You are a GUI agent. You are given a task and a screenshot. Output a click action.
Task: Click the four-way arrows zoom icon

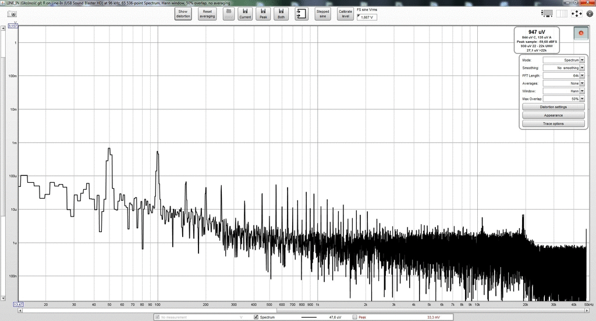pyautogui.click(x=577, y=14)
